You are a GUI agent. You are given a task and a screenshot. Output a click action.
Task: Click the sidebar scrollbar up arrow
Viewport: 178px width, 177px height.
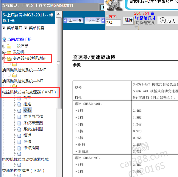(59, 14)
